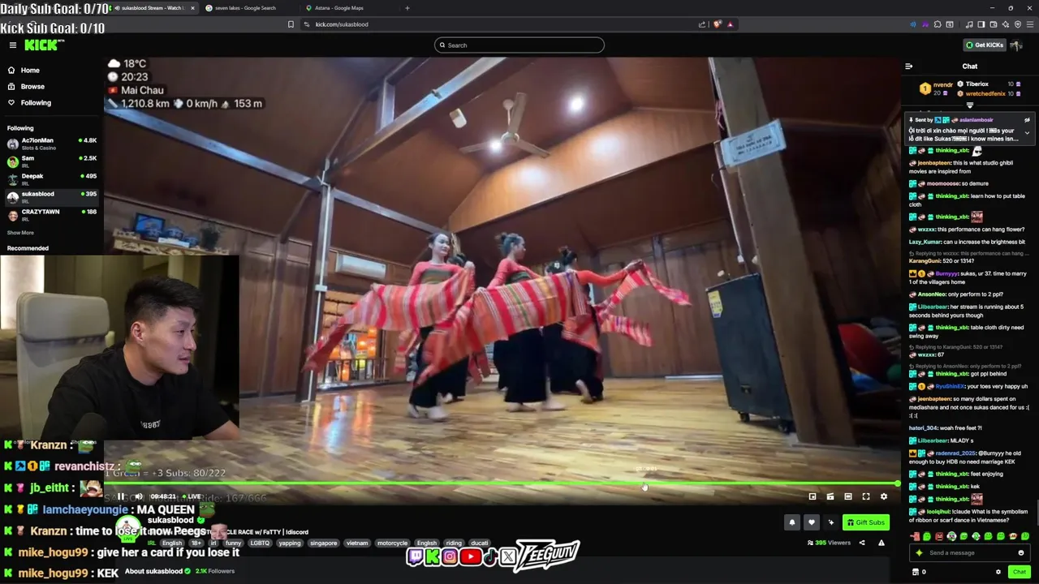The height and width of the screenshot is (584, 1039).
Task: Select the yapping stream tag
Action: 289,543
